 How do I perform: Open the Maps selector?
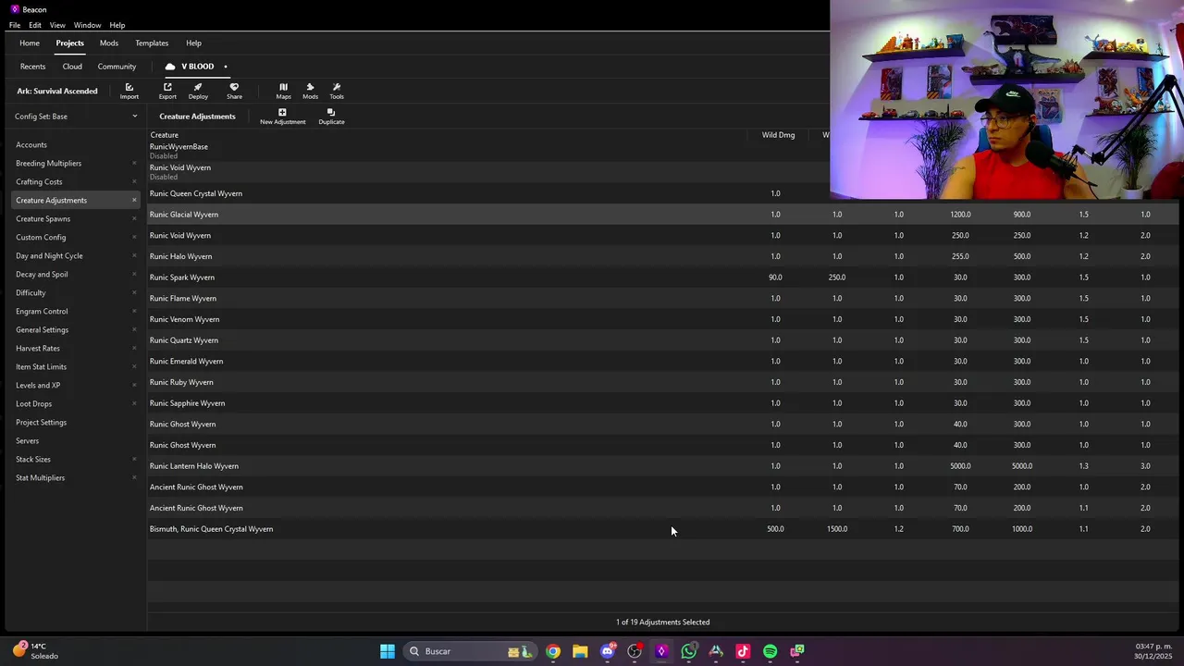(x=283, y=91)
